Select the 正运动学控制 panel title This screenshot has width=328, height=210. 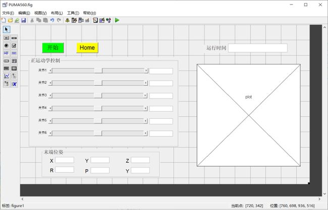(45, 60)
